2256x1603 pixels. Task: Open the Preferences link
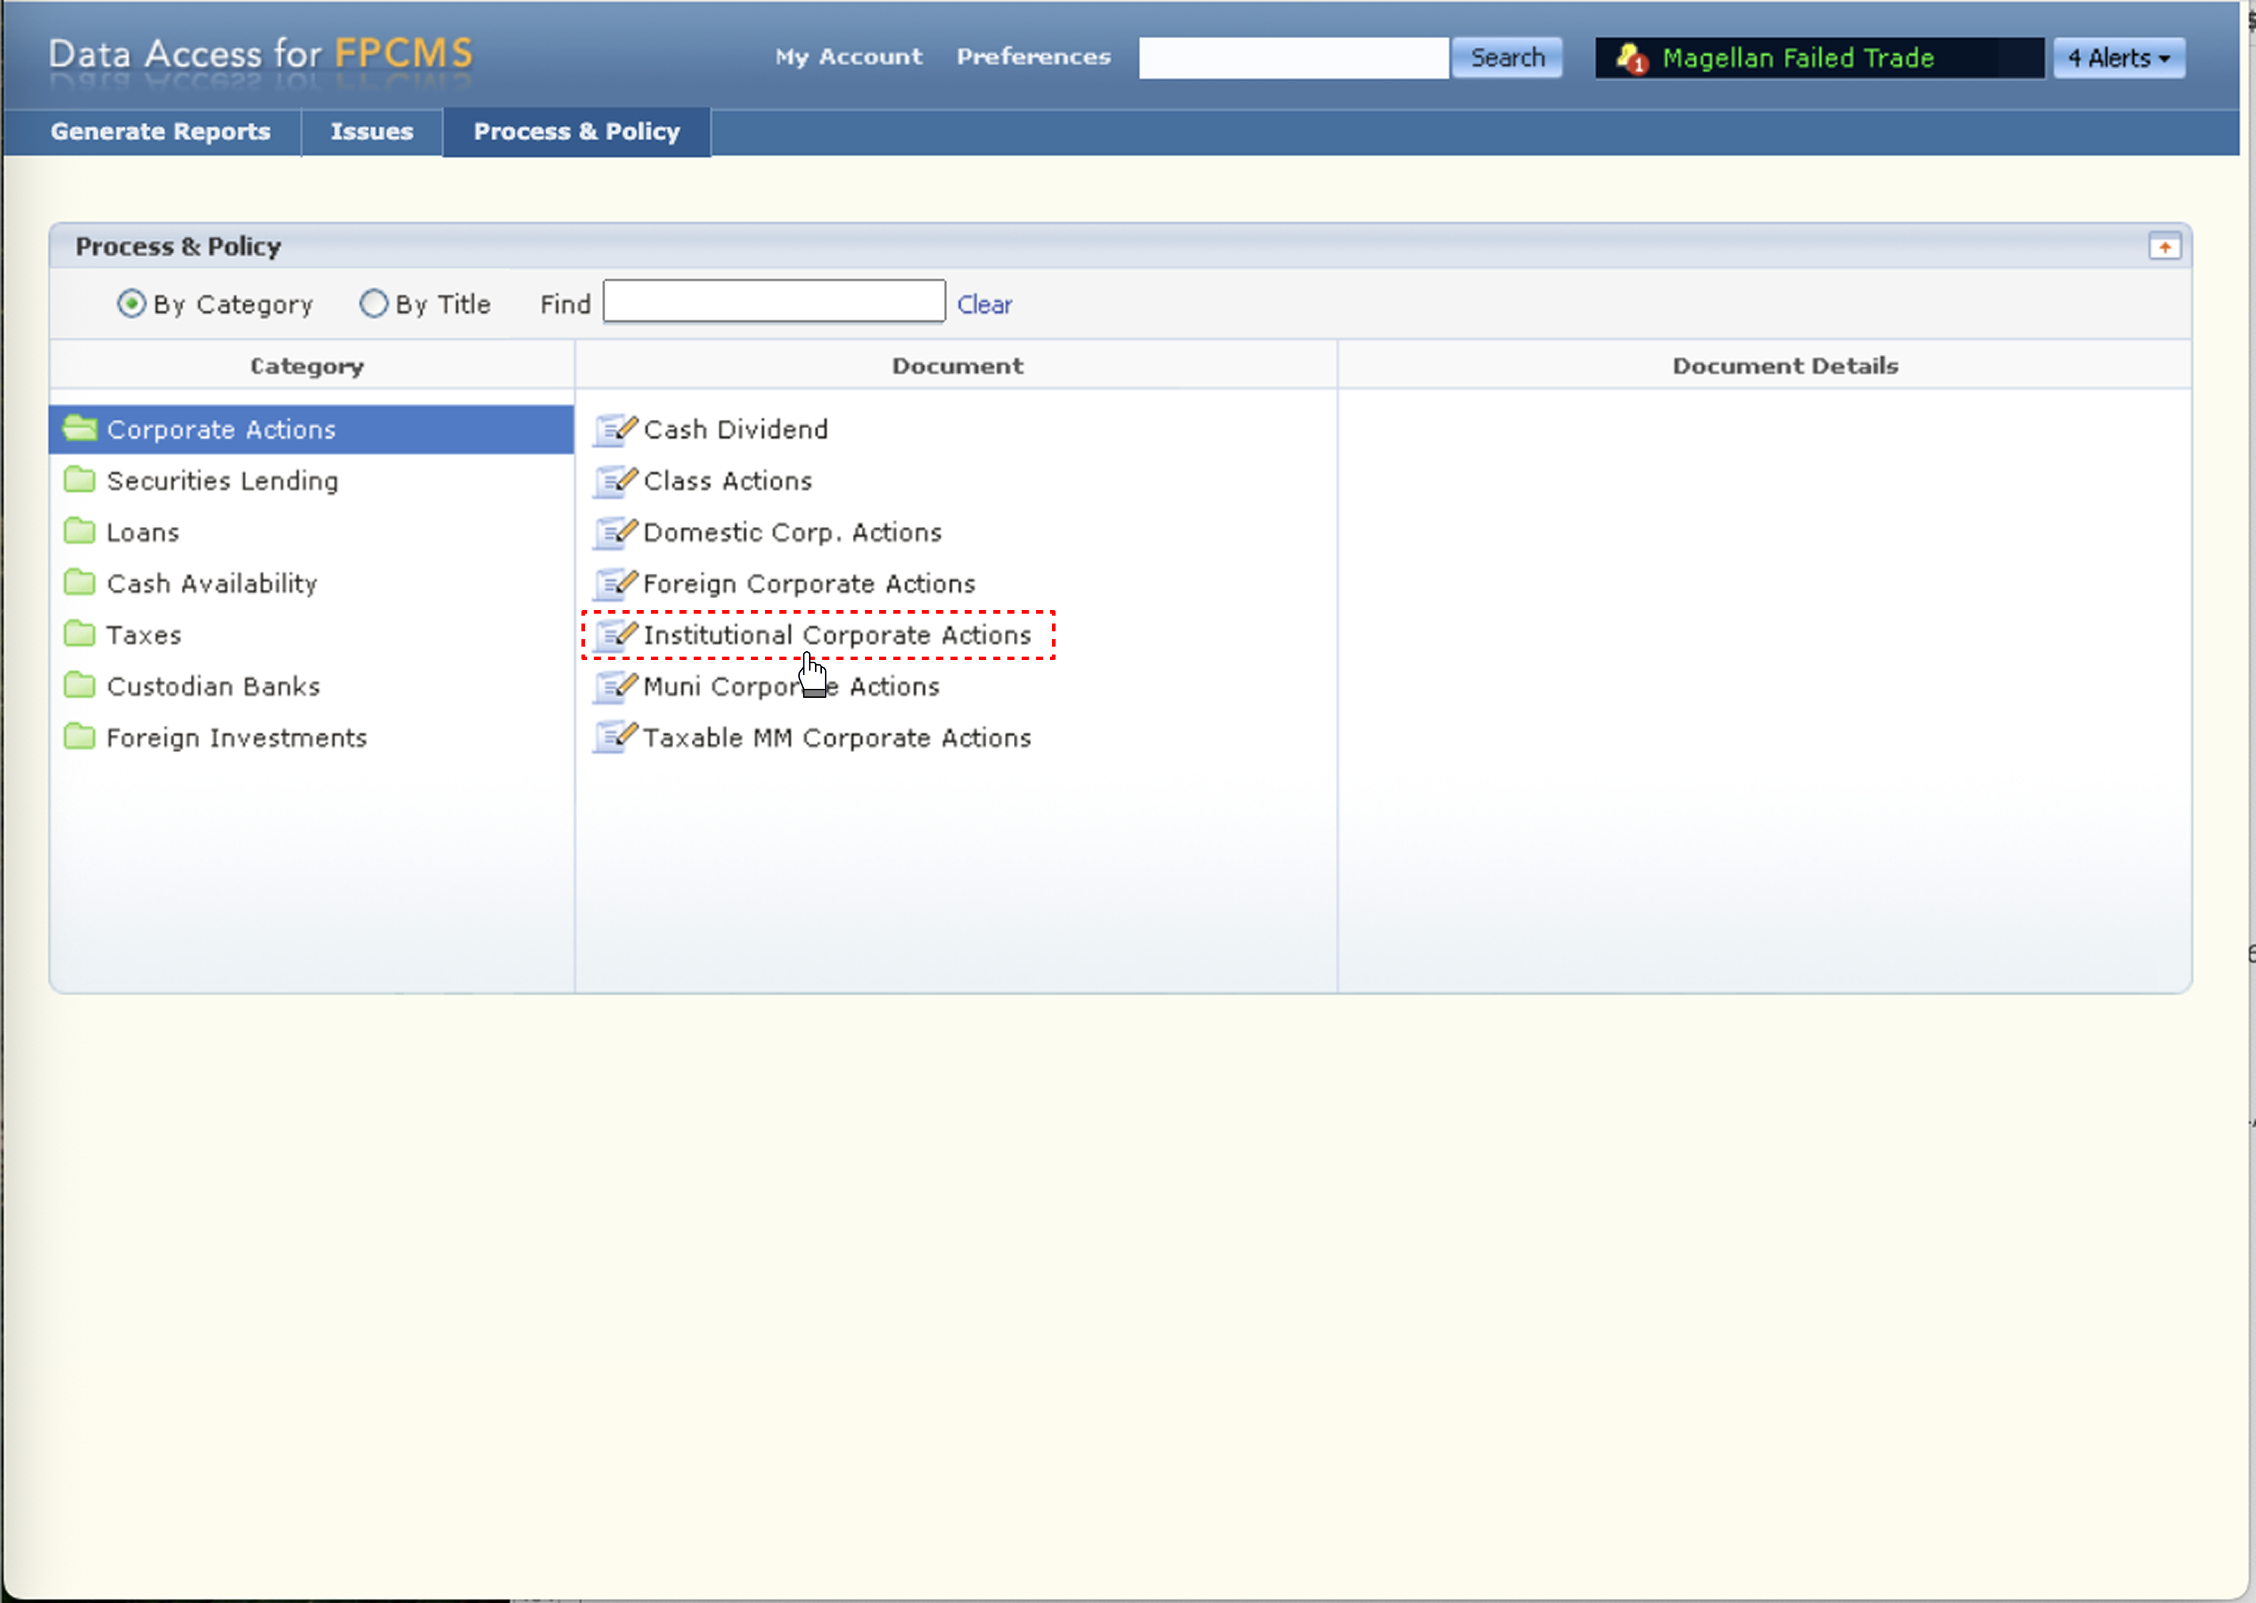pyautogui.click(x=1033, y=57)
